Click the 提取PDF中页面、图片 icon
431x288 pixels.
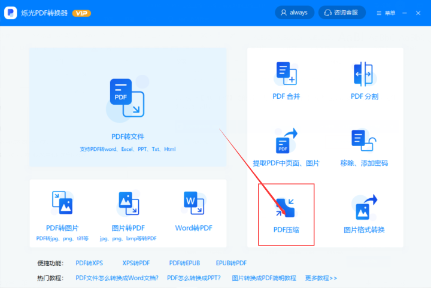click(x=286, y=141)
